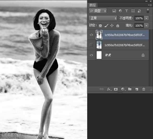Create a new layer

click(x=137, y=89)
